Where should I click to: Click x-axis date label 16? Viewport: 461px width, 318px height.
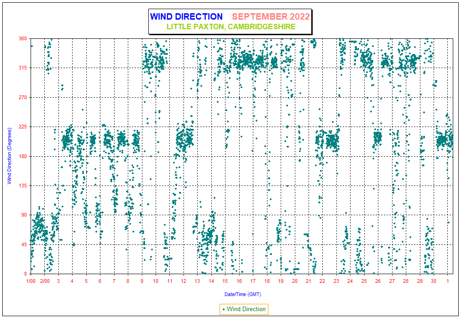[x=239, y=281]
